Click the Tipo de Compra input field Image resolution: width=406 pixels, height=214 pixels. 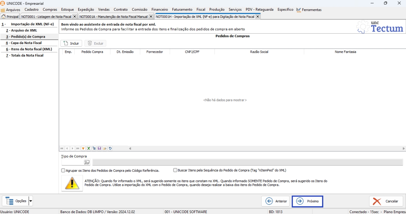coord(72,162)
